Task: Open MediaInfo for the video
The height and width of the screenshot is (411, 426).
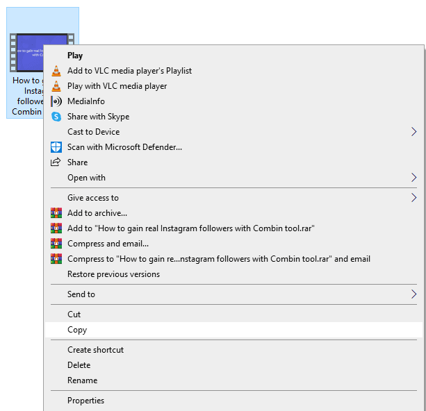Action: pos(234,101)
